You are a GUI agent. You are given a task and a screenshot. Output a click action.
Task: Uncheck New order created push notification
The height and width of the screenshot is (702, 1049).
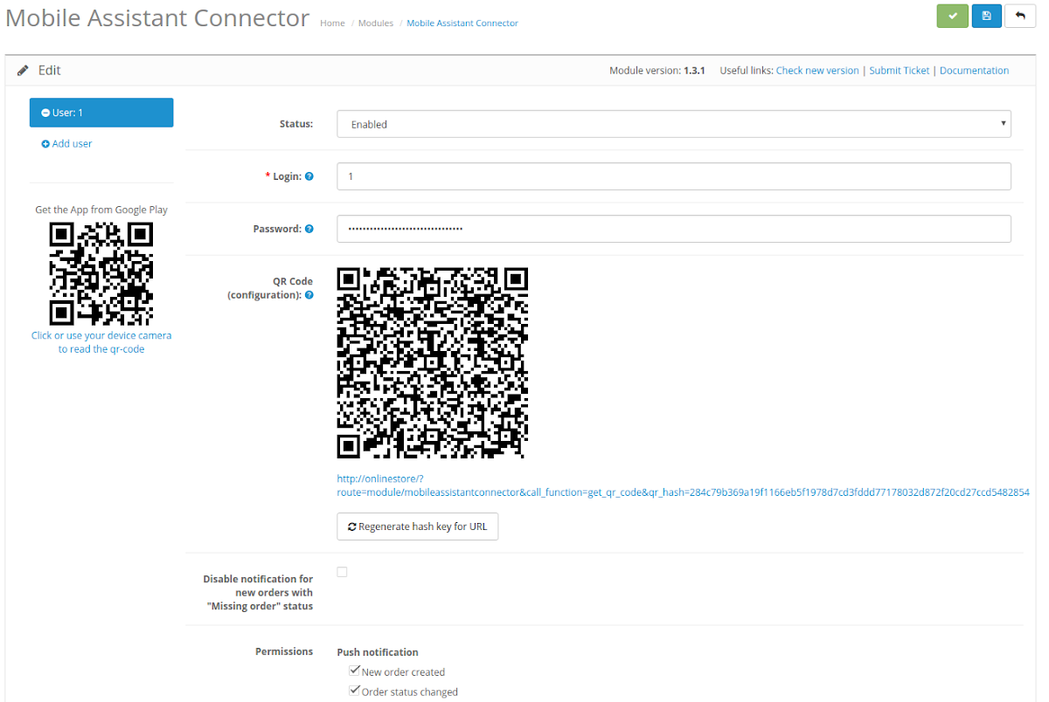[x=354, y=671]
